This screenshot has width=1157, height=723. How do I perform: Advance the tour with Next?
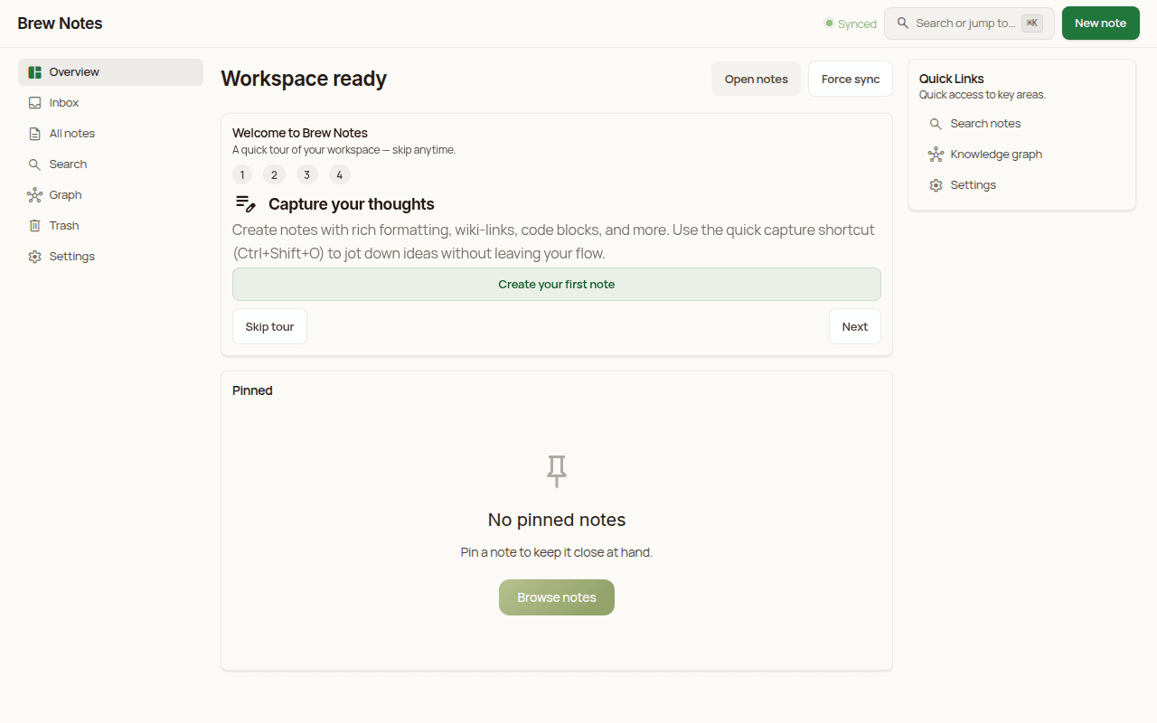pos(855,327)
